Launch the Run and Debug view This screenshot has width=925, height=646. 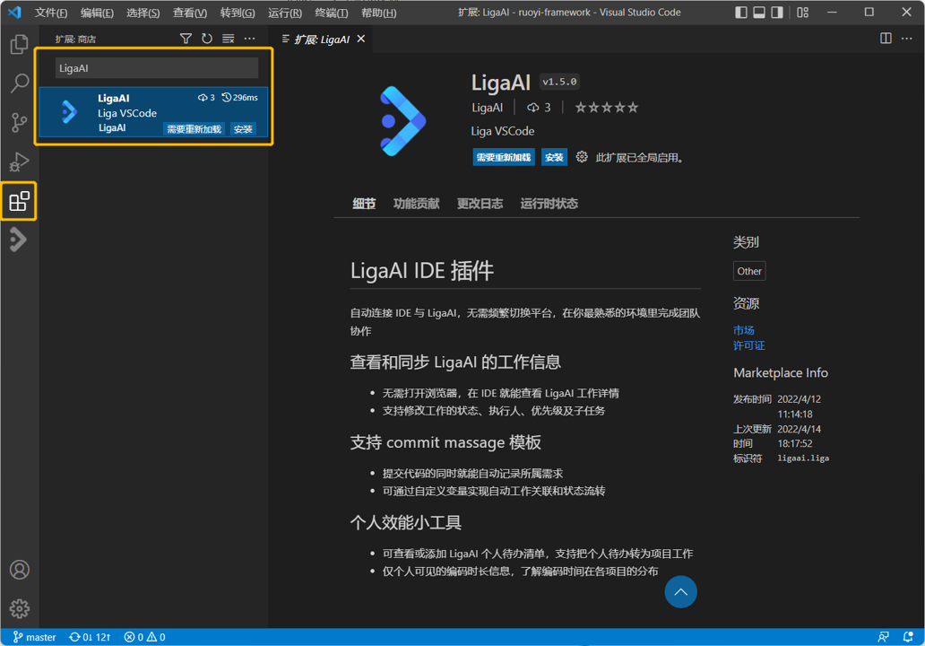click(x=19, y=161)
